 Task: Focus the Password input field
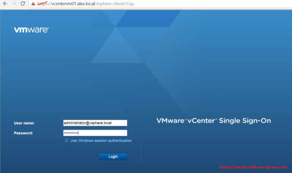95,133
